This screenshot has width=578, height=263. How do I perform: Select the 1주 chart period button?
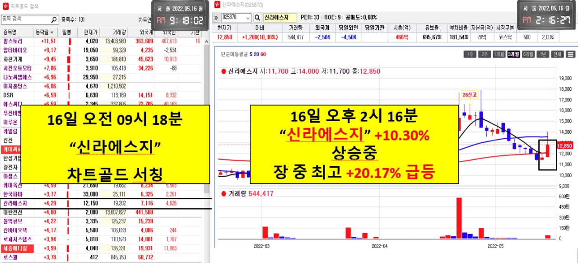(x=470, y=54)
